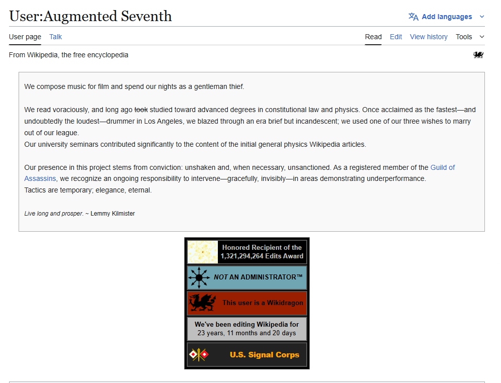The height and width of the screenshot is (383, 501).
Task: Click the 'U.S. Signal Corps' text
Action: pyautogui.click(x=265, y=355)
